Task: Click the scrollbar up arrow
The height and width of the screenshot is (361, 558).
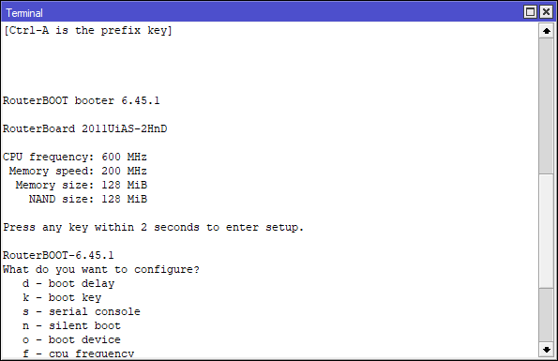Action: 546,31
